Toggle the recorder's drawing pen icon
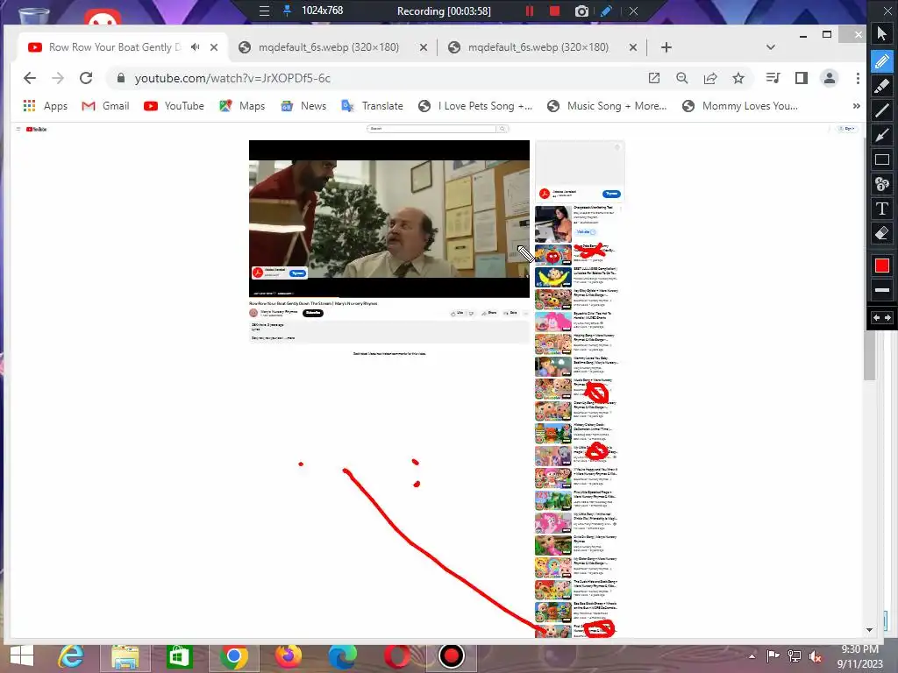Image resolution: width=898 pixels, height=673 pixels. coord(607,11)
